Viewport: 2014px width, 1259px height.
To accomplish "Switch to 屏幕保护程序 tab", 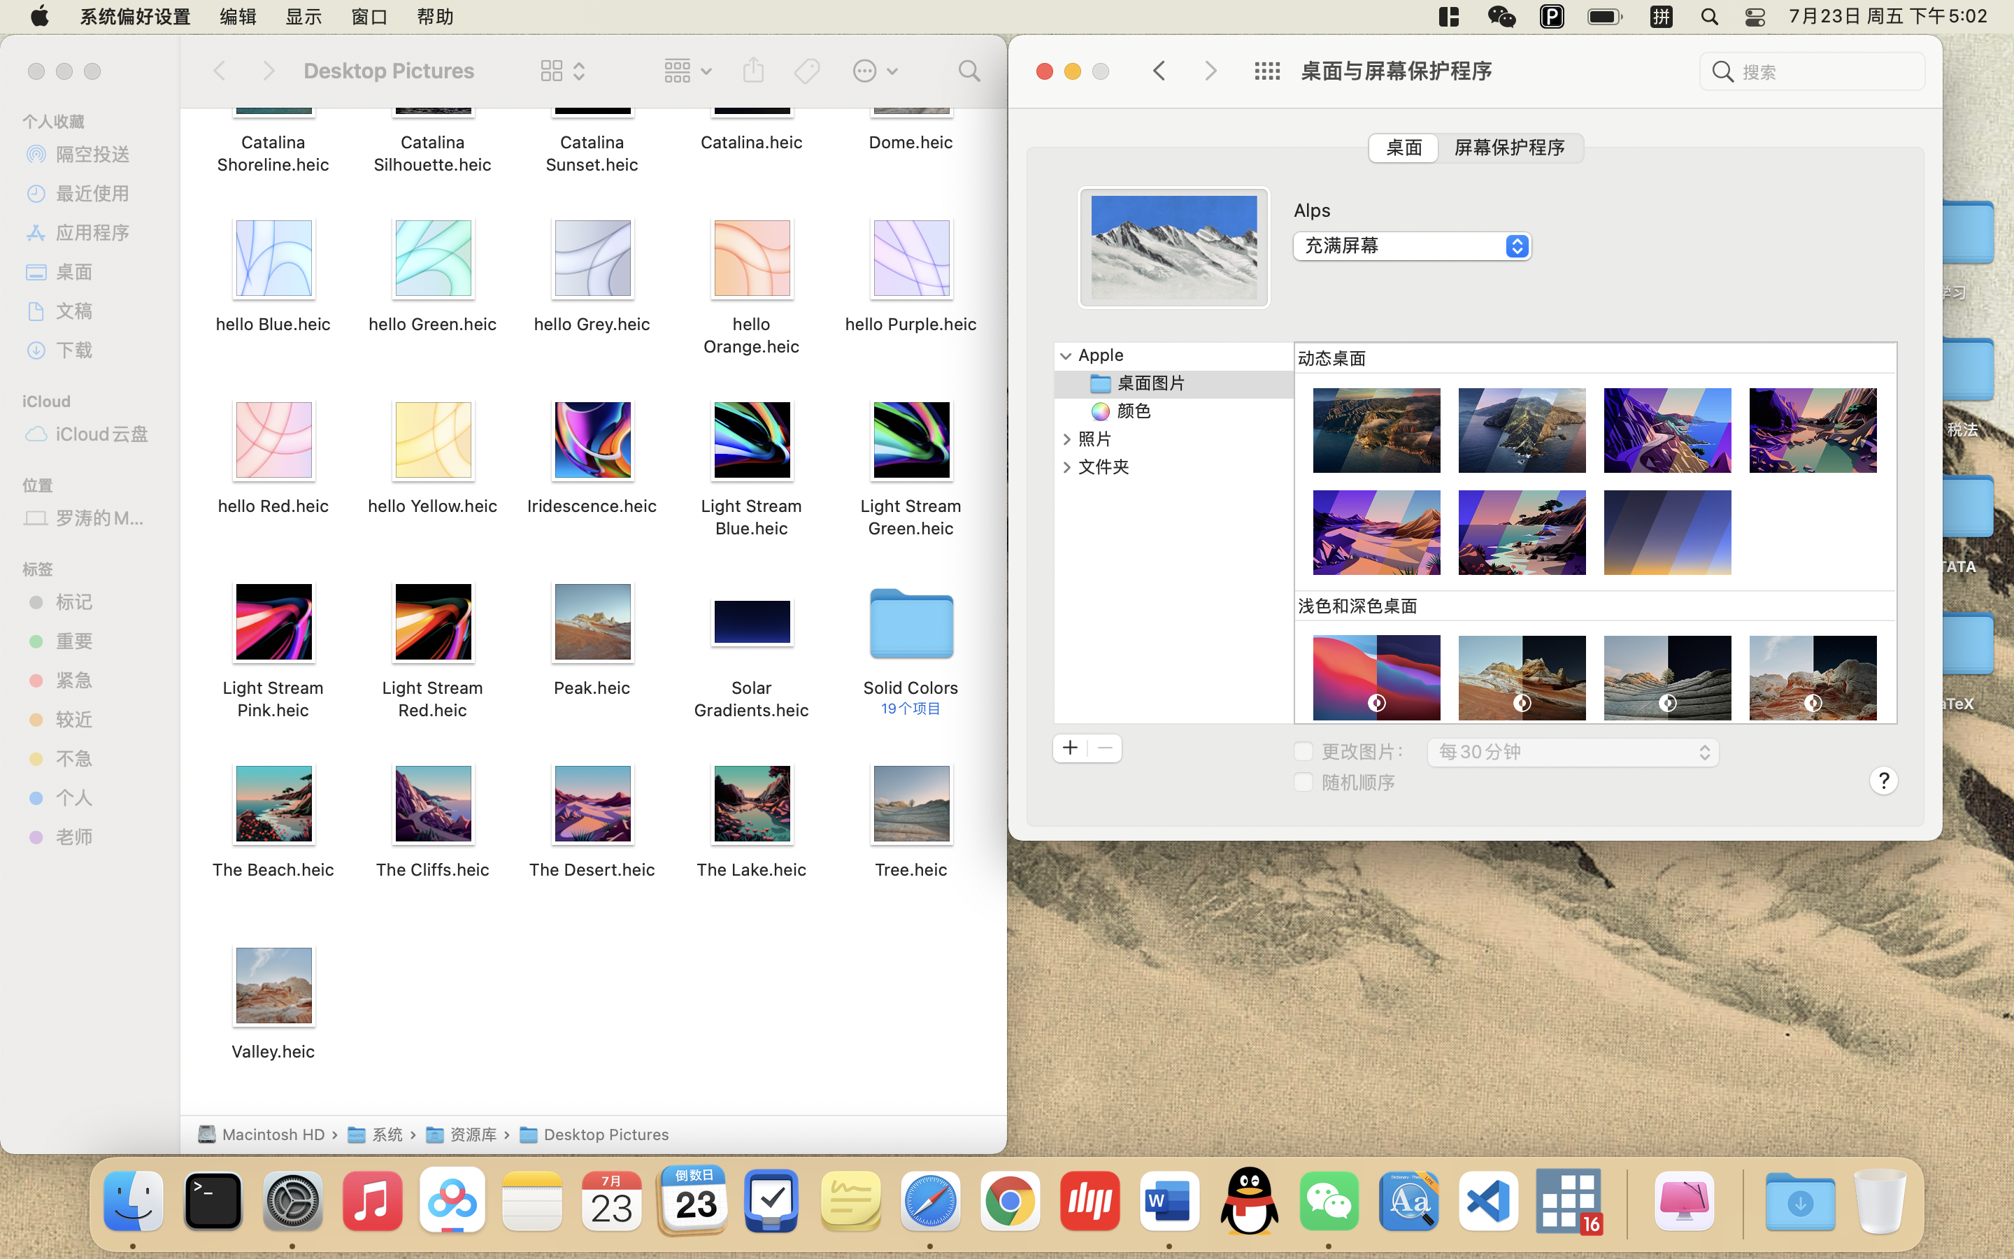I will [1509, 148].
